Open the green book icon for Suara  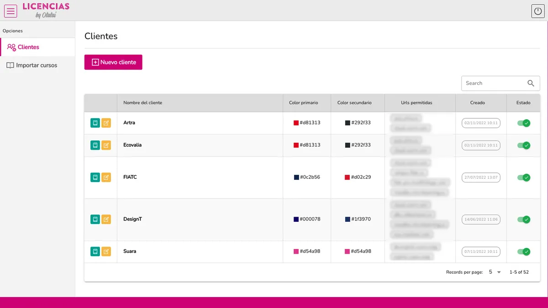pos(95,251)
